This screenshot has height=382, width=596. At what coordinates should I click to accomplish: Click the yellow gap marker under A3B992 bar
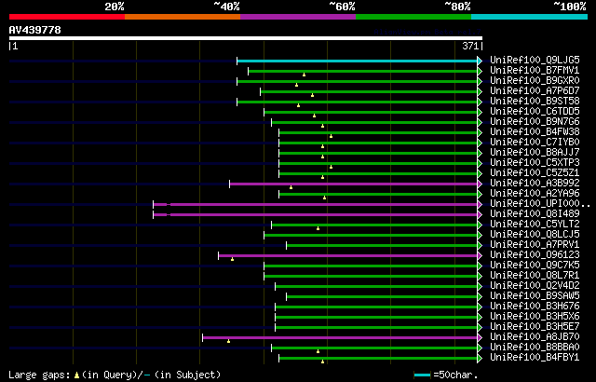tap(291, 188)
